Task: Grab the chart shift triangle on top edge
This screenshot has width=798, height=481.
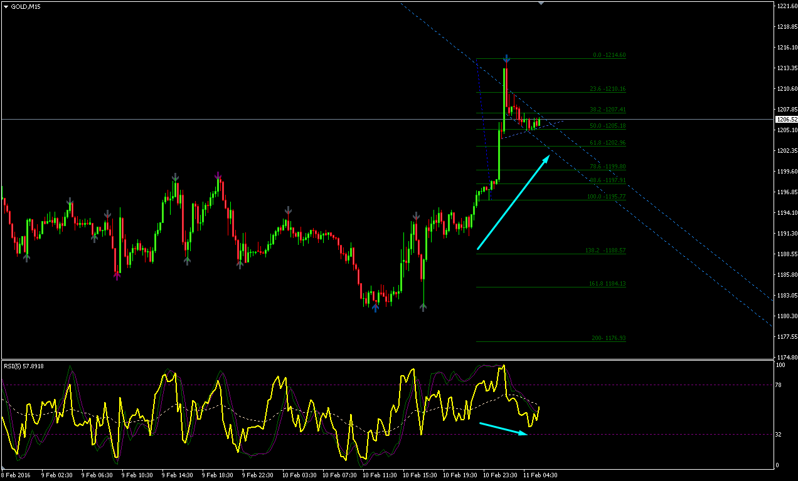Action: click(541, 3)
